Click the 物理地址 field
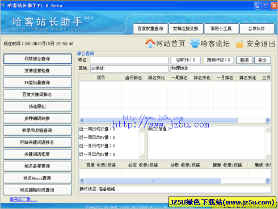This screenshot has height=209, width=278. 221,69
